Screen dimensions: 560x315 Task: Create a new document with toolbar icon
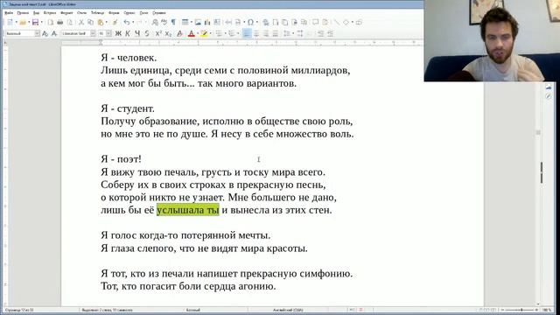(x=10, y=22)
